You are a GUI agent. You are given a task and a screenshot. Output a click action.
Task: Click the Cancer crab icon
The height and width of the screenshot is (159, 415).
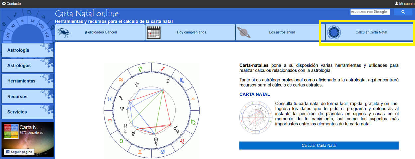click(x=63, y=32)
